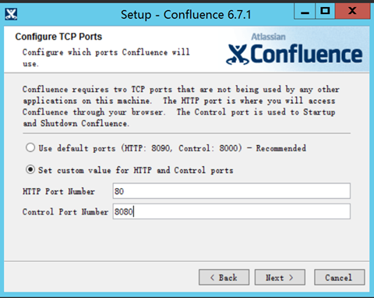Click the Atlassian wordmark above the logo
This screenshot has width=374, height=298.
click(268, 37)
